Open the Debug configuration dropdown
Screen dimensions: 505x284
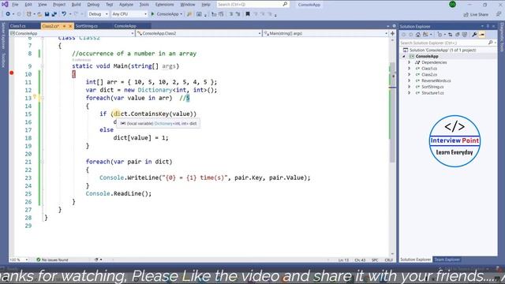98,14
